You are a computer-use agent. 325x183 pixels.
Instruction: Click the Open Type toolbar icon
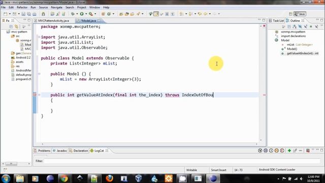tap(121, 14)
